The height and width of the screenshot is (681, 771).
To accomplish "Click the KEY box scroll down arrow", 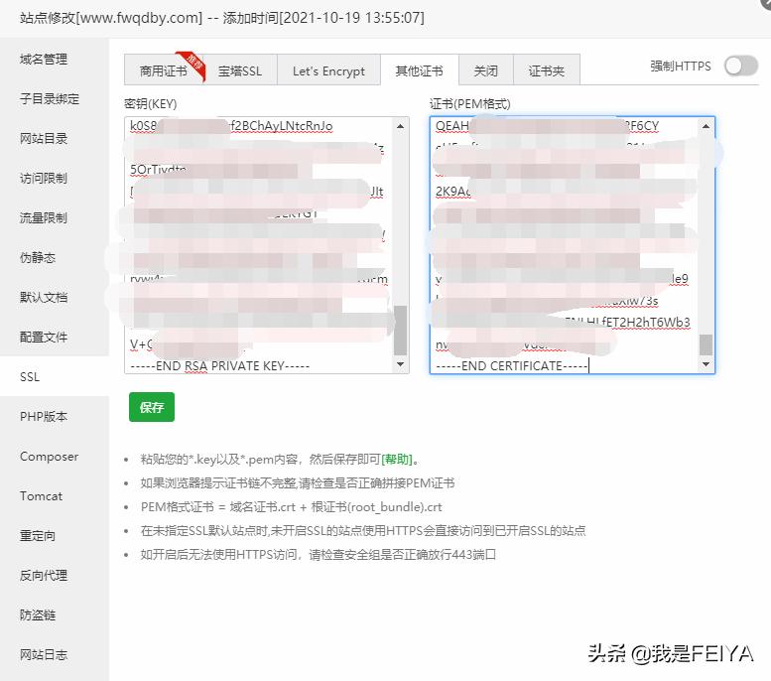I will 400,364.
